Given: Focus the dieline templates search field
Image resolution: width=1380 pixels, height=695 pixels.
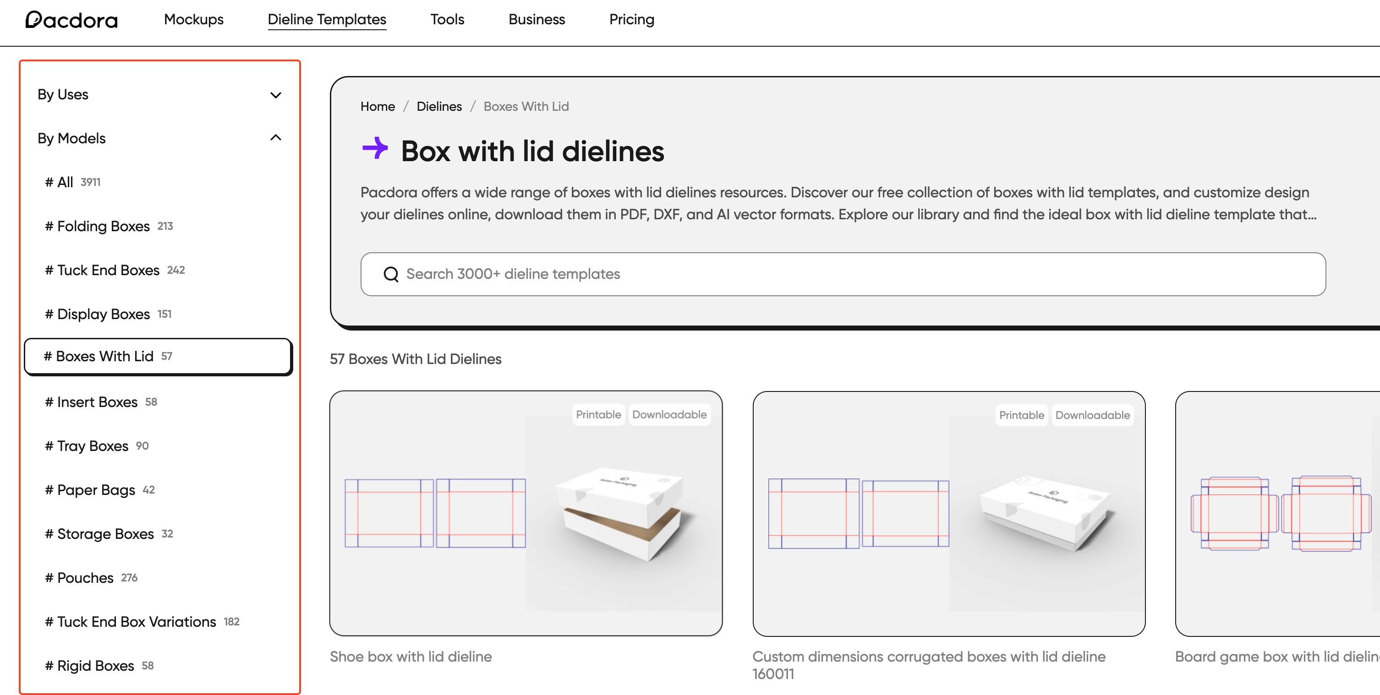Looking at the screenshot, I should tap(843, 274).
